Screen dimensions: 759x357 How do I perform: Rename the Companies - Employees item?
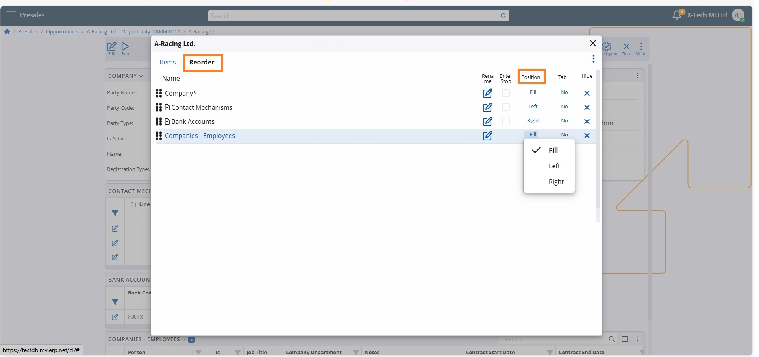point(487,136)
